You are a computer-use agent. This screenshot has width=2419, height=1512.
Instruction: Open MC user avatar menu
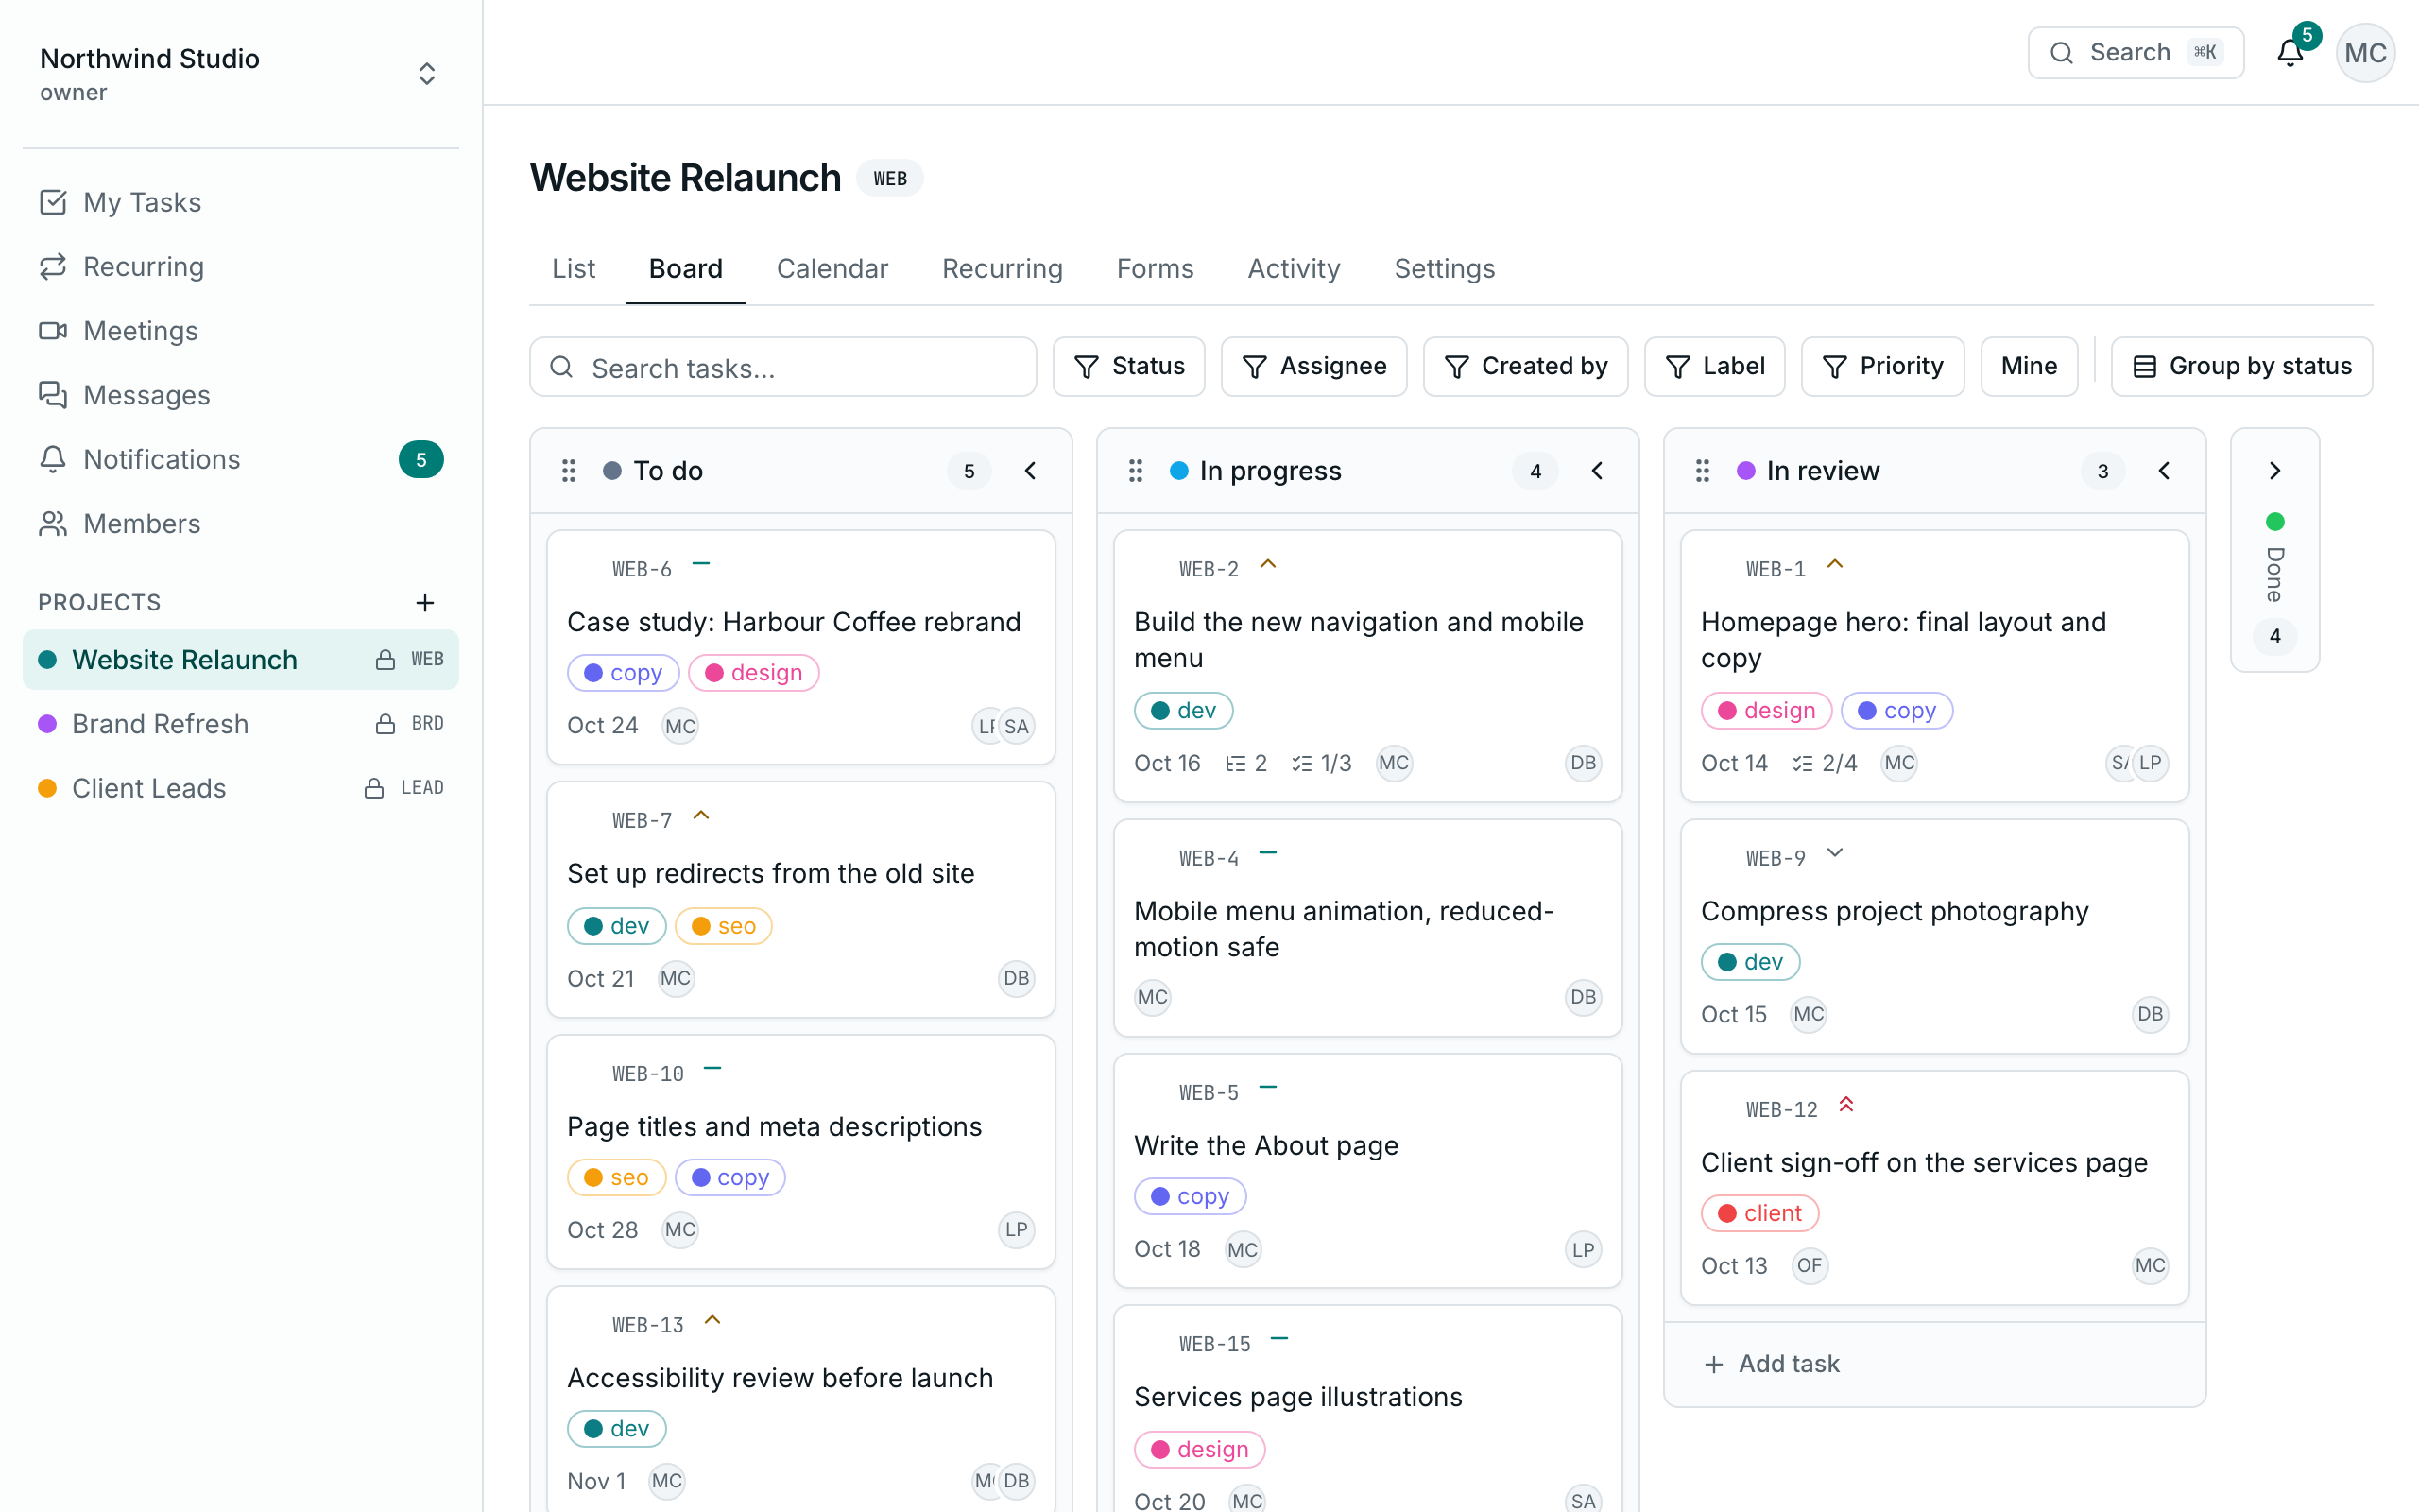(x=2365, y=52)
